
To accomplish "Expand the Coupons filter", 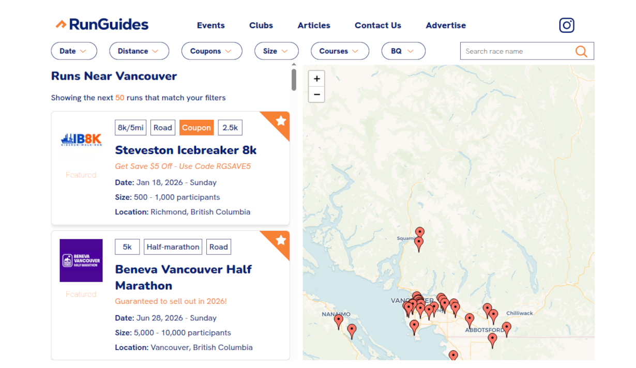I will 211,51.
